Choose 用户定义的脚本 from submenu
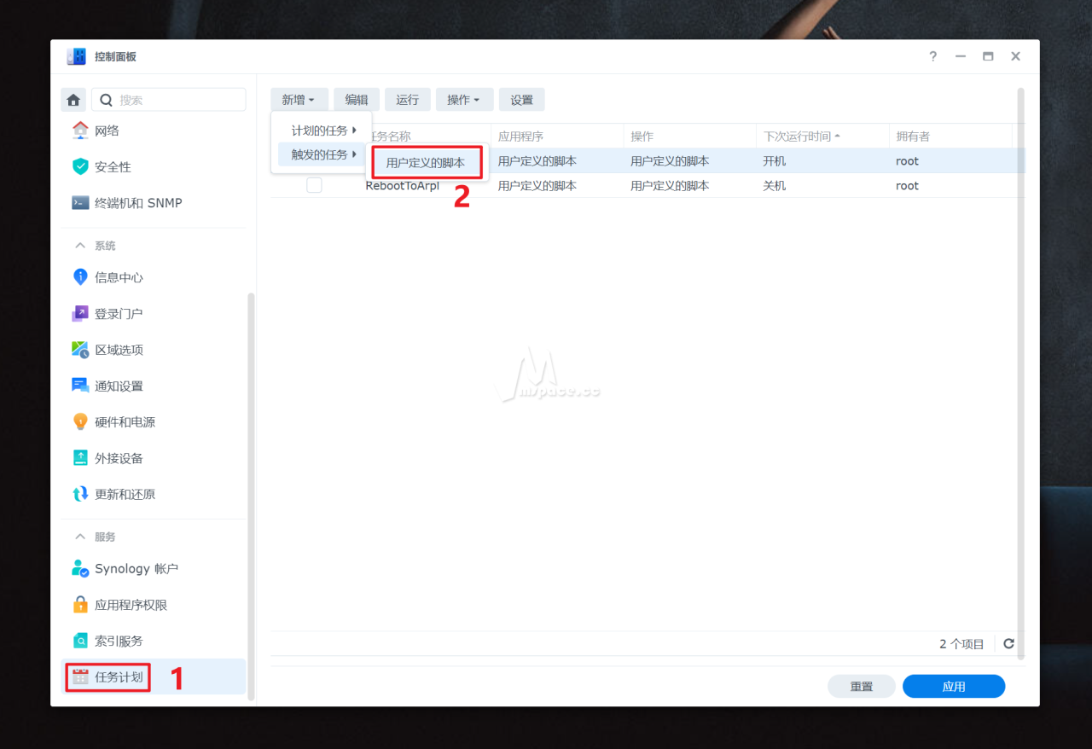Image resolution: width=1092 pixels, height=749 pixels. click(427, 162)
